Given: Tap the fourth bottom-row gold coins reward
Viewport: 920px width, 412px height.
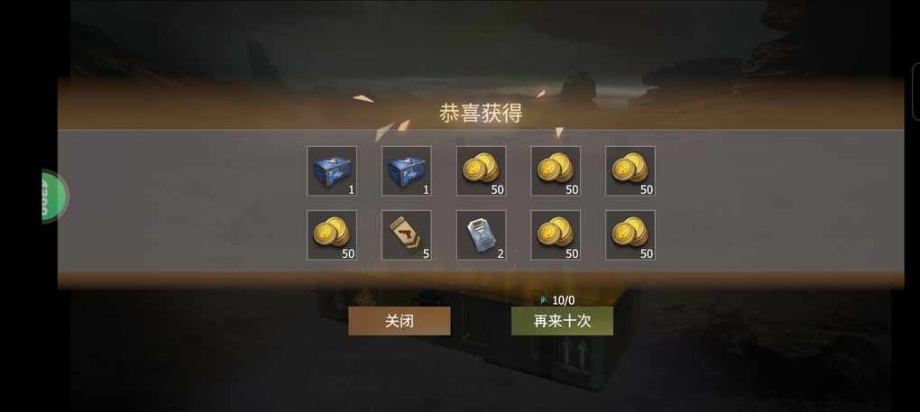Looking at the screenshot, I should 556,235.
